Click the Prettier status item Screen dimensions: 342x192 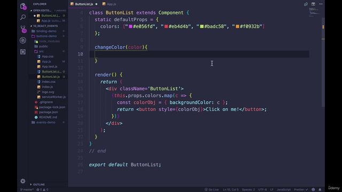tap(301, 190)
